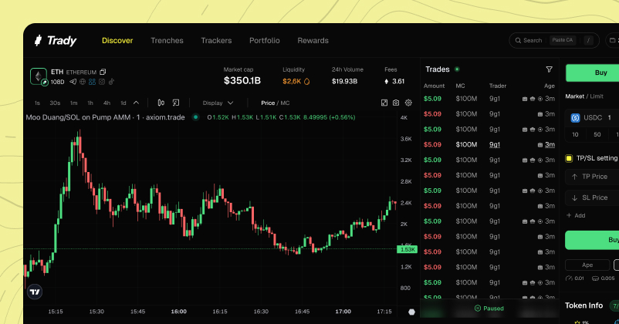Toggle the TP/SL setting checkbox
Viewport: 619px width, 324px height.
click(x=569, y=158)
